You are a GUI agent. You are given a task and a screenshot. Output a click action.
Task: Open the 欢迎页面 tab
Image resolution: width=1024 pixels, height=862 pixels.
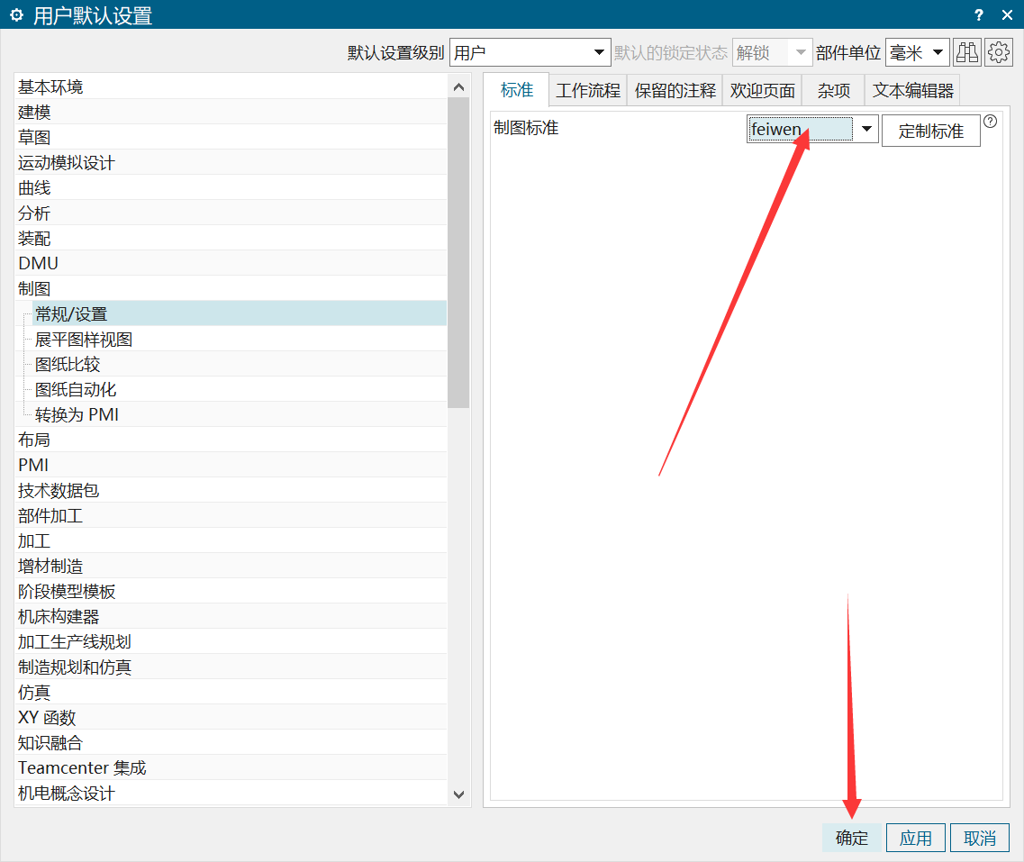click(762, 91)
